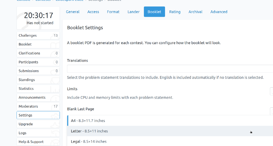Open the Booklet sidebar link
The image size is (273, 146).
point(38,44)
